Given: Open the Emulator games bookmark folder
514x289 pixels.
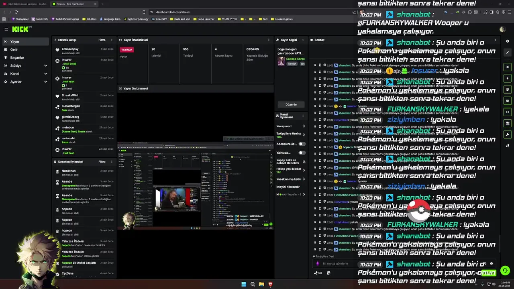Looking at the screenshot, I should point(281,19).
